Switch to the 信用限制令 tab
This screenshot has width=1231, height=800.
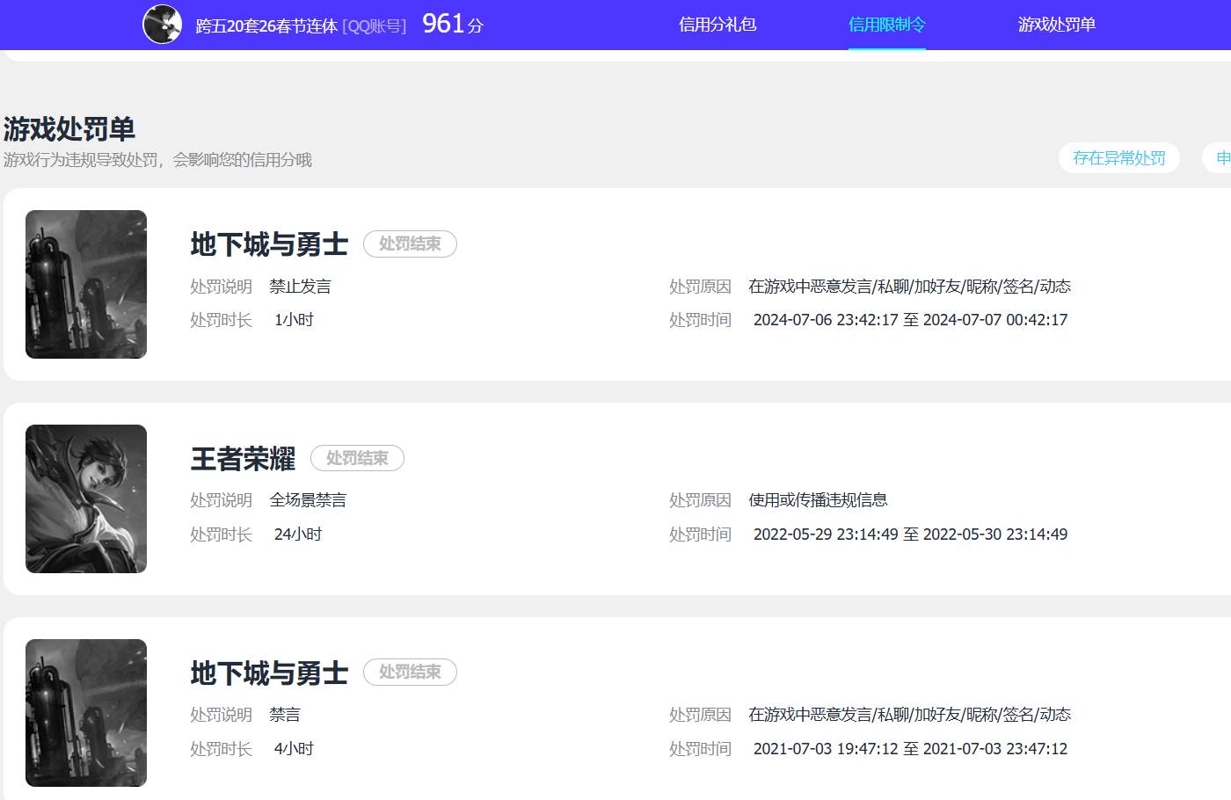tap(887, 25)
